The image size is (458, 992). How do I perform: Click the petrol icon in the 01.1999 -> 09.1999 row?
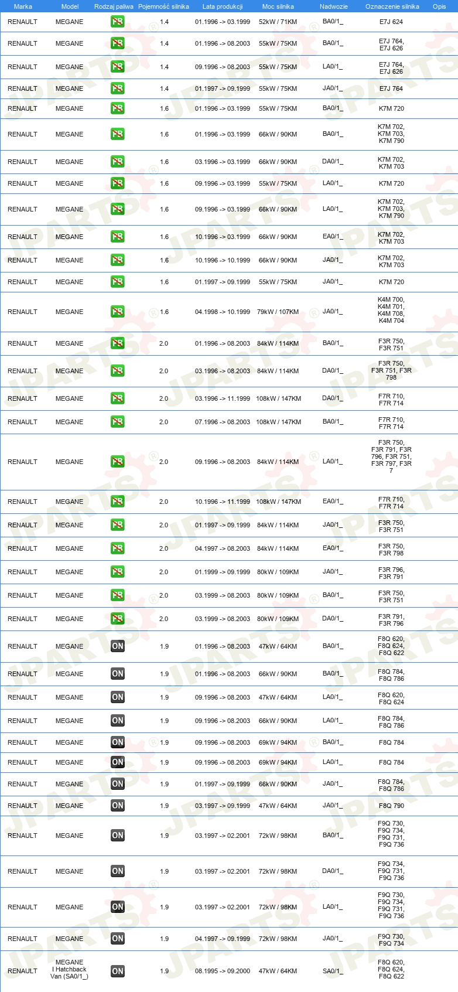[118, 572]
